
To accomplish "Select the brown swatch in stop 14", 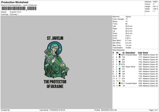I will pos(120,86).
